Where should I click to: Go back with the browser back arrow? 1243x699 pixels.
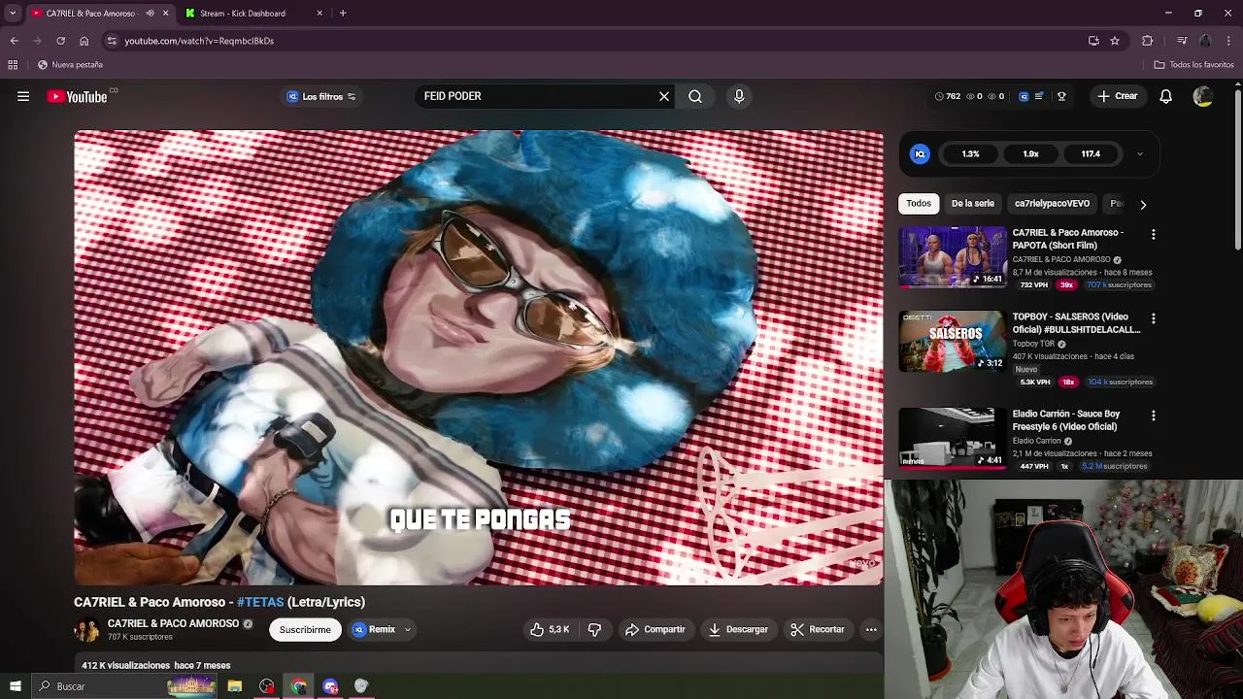click(x=14, y=41)
